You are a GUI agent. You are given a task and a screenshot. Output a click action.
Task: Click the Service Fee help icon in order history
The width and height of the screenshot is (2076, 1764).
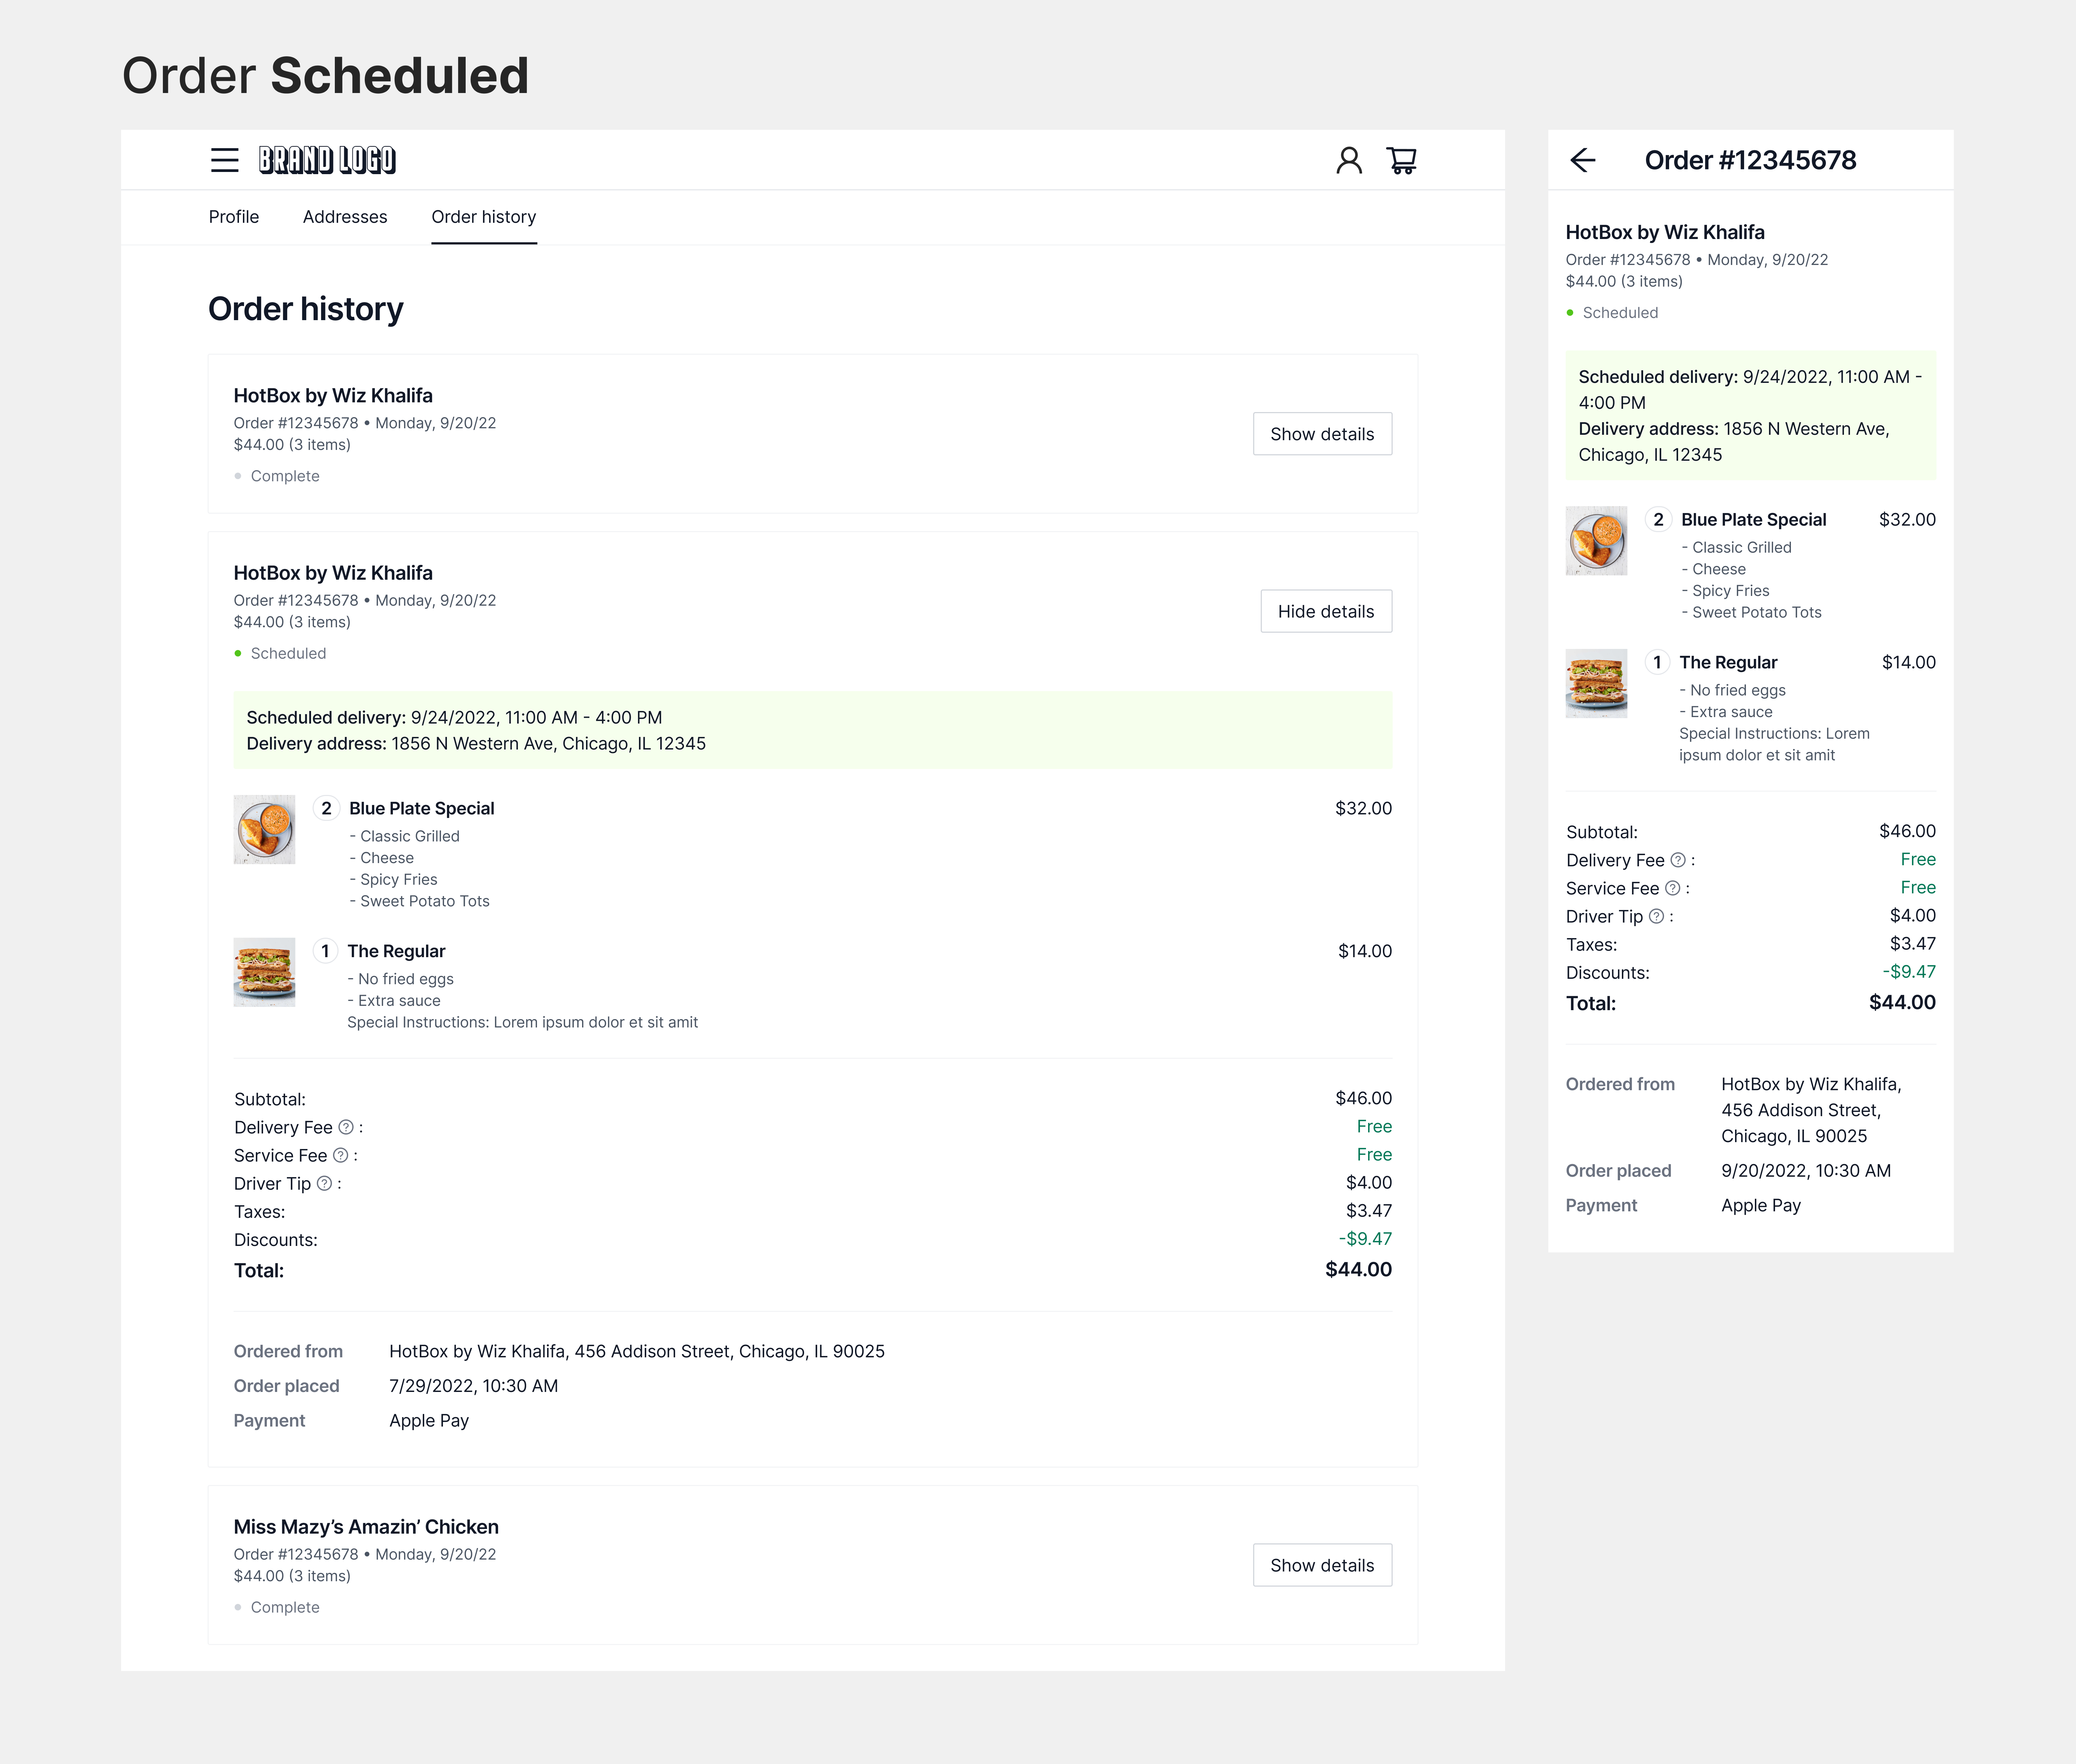tap(342, 1155)
